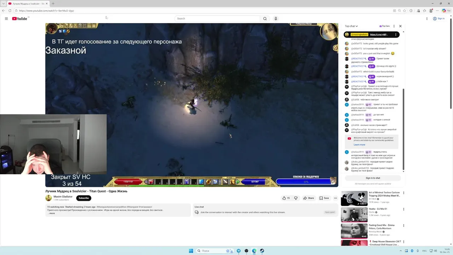
Task: Open options for Art of Minimal Techno video
Action: pos(403,193)
